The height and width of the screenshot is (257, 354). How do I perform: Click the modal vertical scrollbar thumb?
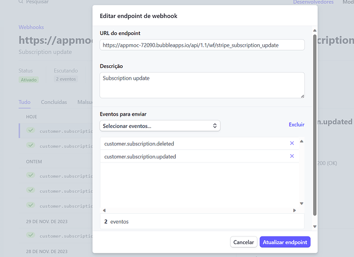315,125
